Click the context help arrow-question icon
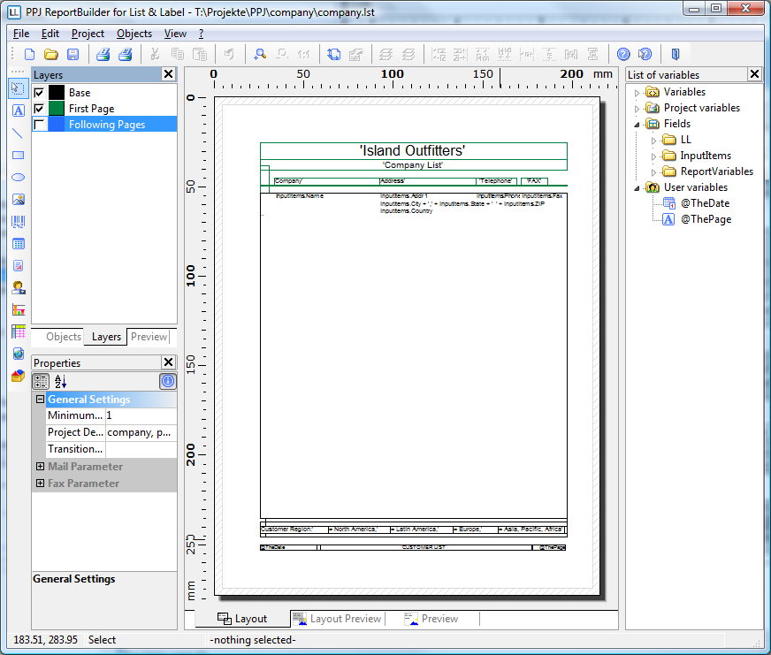This screenshot has height=655, width=771. (x=645, y=54)
